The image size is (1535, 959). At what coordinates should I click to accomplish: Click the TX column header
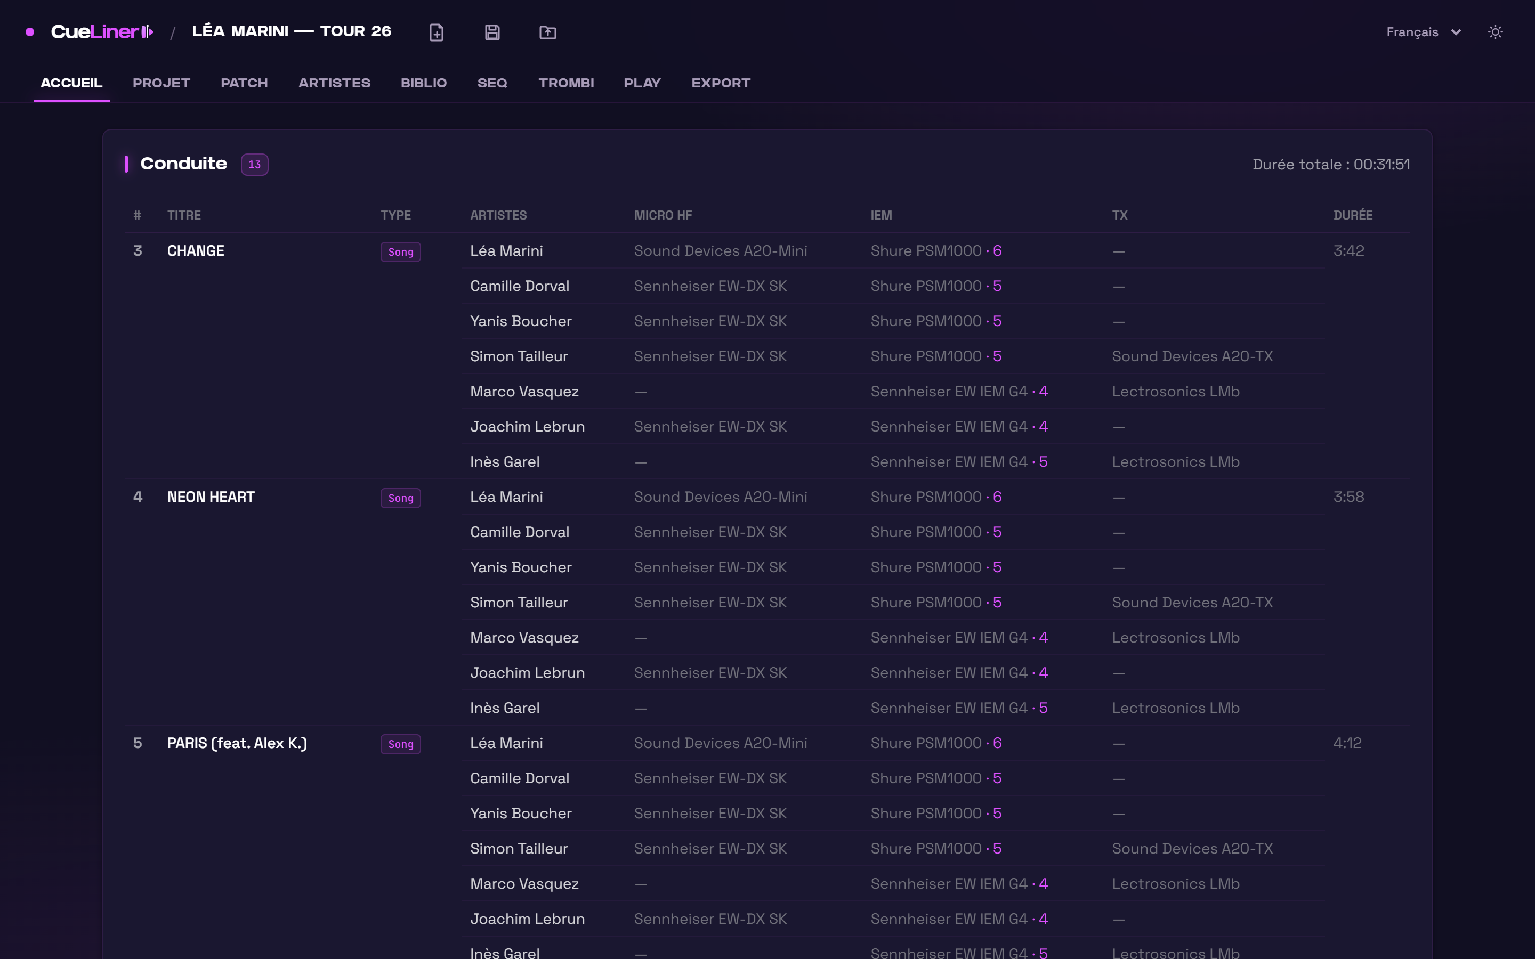coord(1119,215)
